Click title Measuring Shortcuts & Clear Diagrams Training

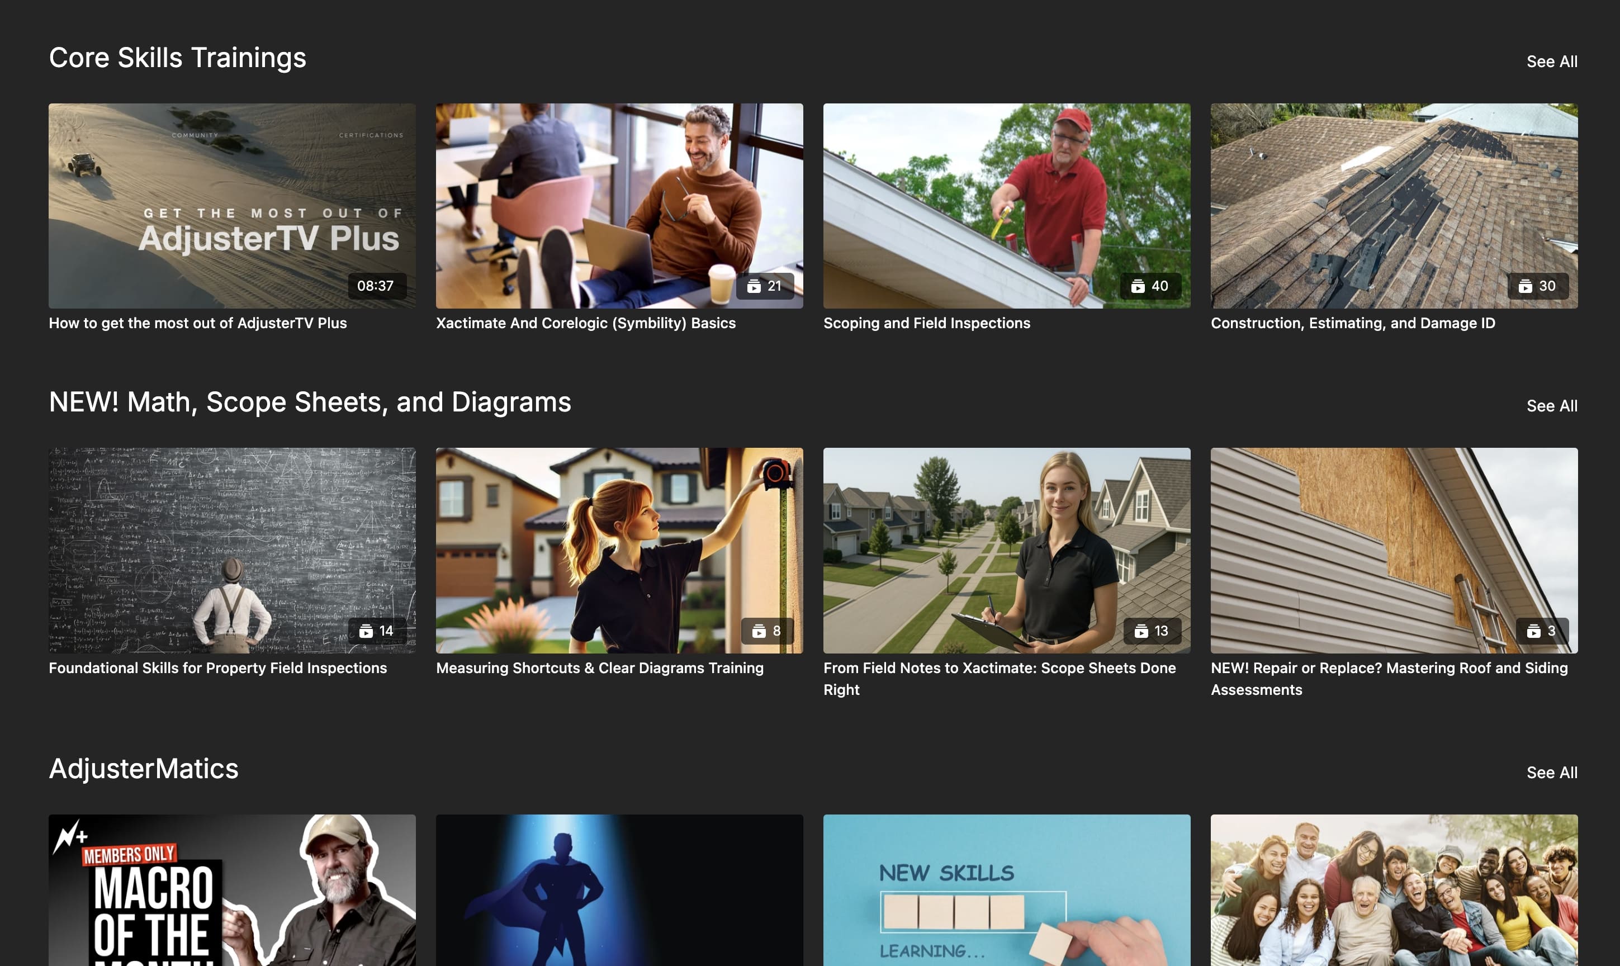click(x=599, y=668)
